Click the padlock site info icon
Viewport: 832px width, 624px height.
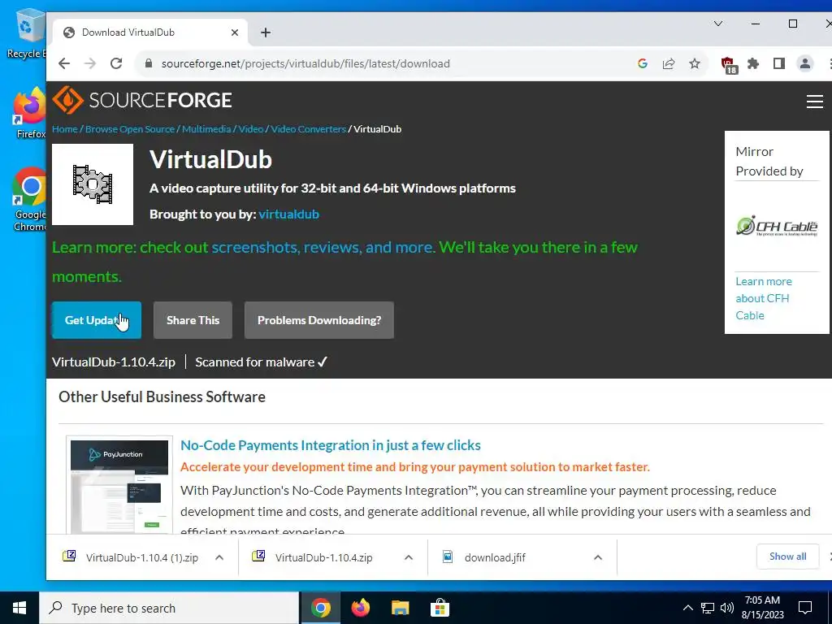click(149, 63)
